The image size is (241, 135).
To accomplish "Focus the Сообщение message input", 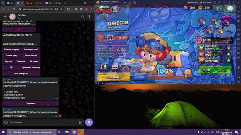I will tap(43, 122).
